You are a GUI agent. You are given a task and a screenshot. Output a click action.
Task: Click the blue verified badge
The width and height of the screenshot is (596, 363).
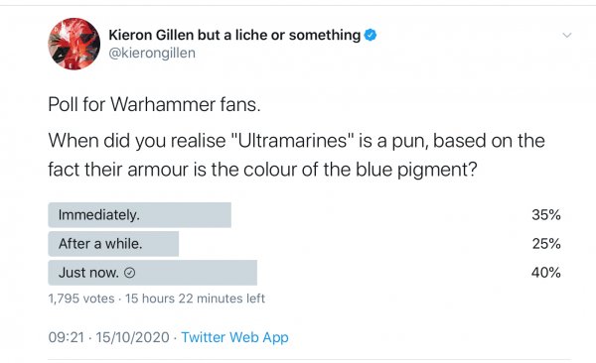pos(371,35)
